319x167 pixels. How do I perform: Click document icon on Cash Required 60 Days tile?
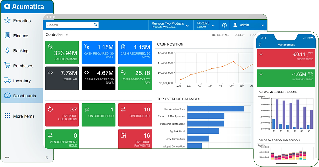(x=123, y=47)
